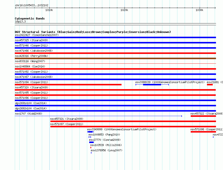Click the 1010k ruler tick label
Screen dimensions: 223x170
point(49,10)
